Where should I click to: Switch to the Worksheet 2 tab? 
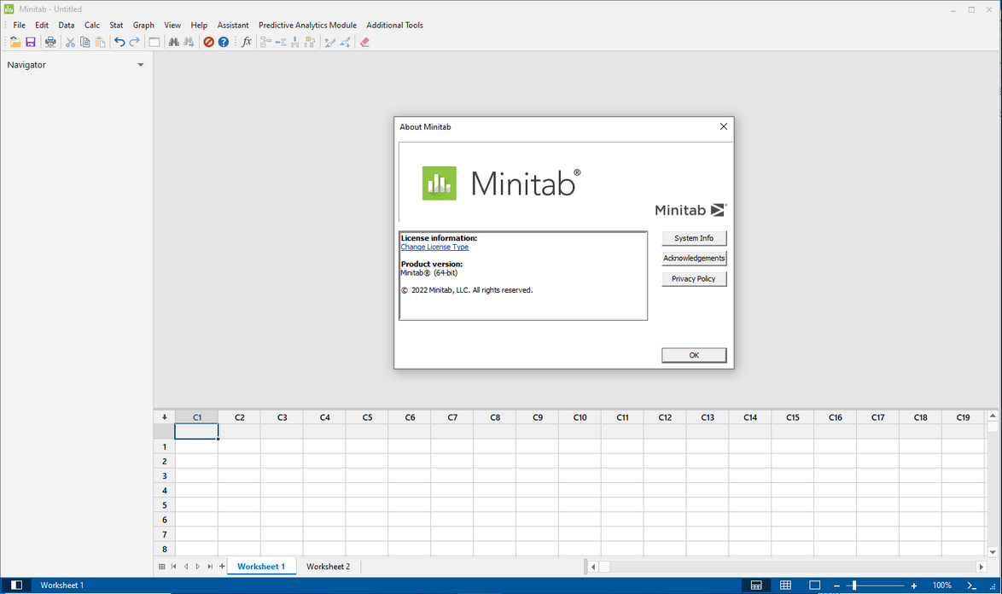point(328,567)
